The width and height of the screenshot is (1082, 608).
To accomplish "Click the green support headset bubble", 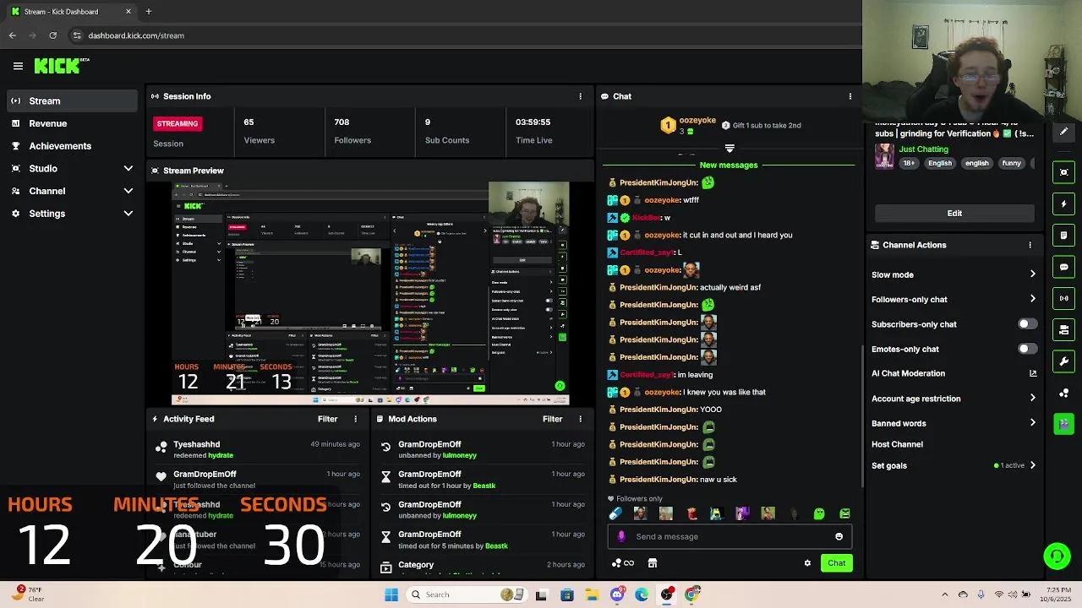I will [x=1057, y=556].
